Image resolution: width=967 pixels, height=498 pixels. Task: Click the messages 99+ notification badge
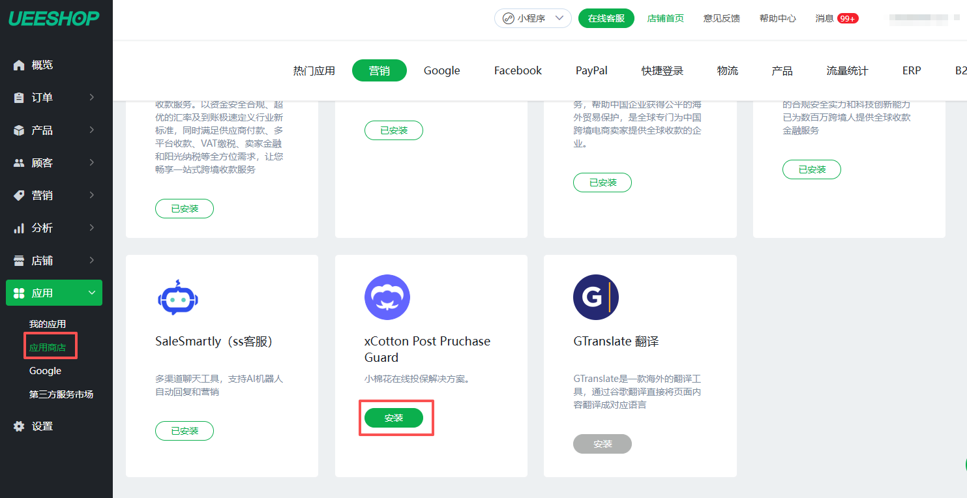pos(848,18)
